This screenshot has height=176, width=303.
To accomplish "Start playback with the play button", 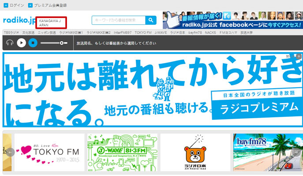I will click(x=21, y=43).
